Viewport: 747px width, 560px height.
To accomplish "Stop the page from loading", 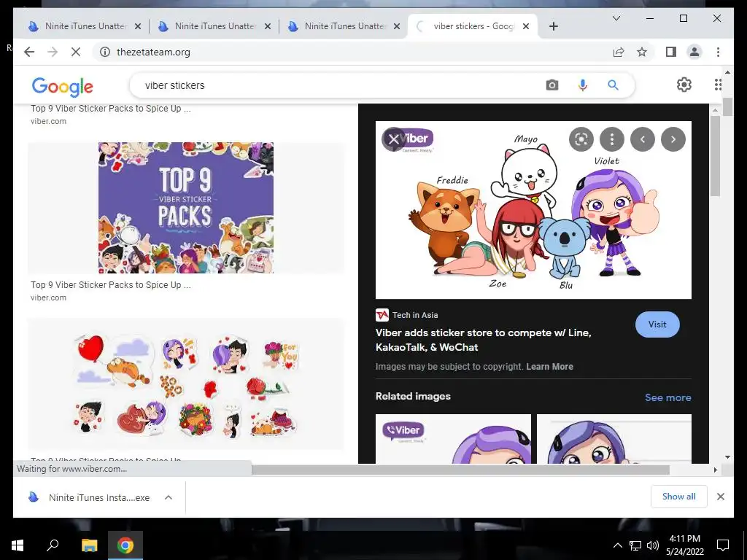I will point(76,52).
